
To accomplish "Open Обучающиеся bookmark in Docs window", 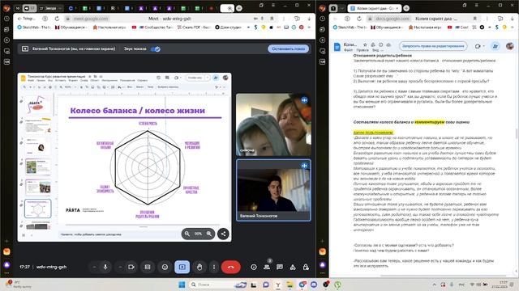I will click(x=388, y=27).
